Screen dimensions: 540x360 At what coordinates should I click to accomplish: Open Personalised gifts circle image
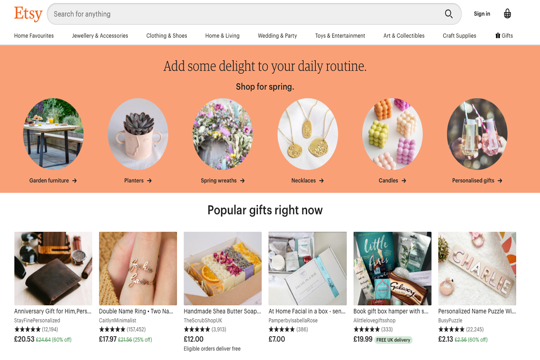477,134
